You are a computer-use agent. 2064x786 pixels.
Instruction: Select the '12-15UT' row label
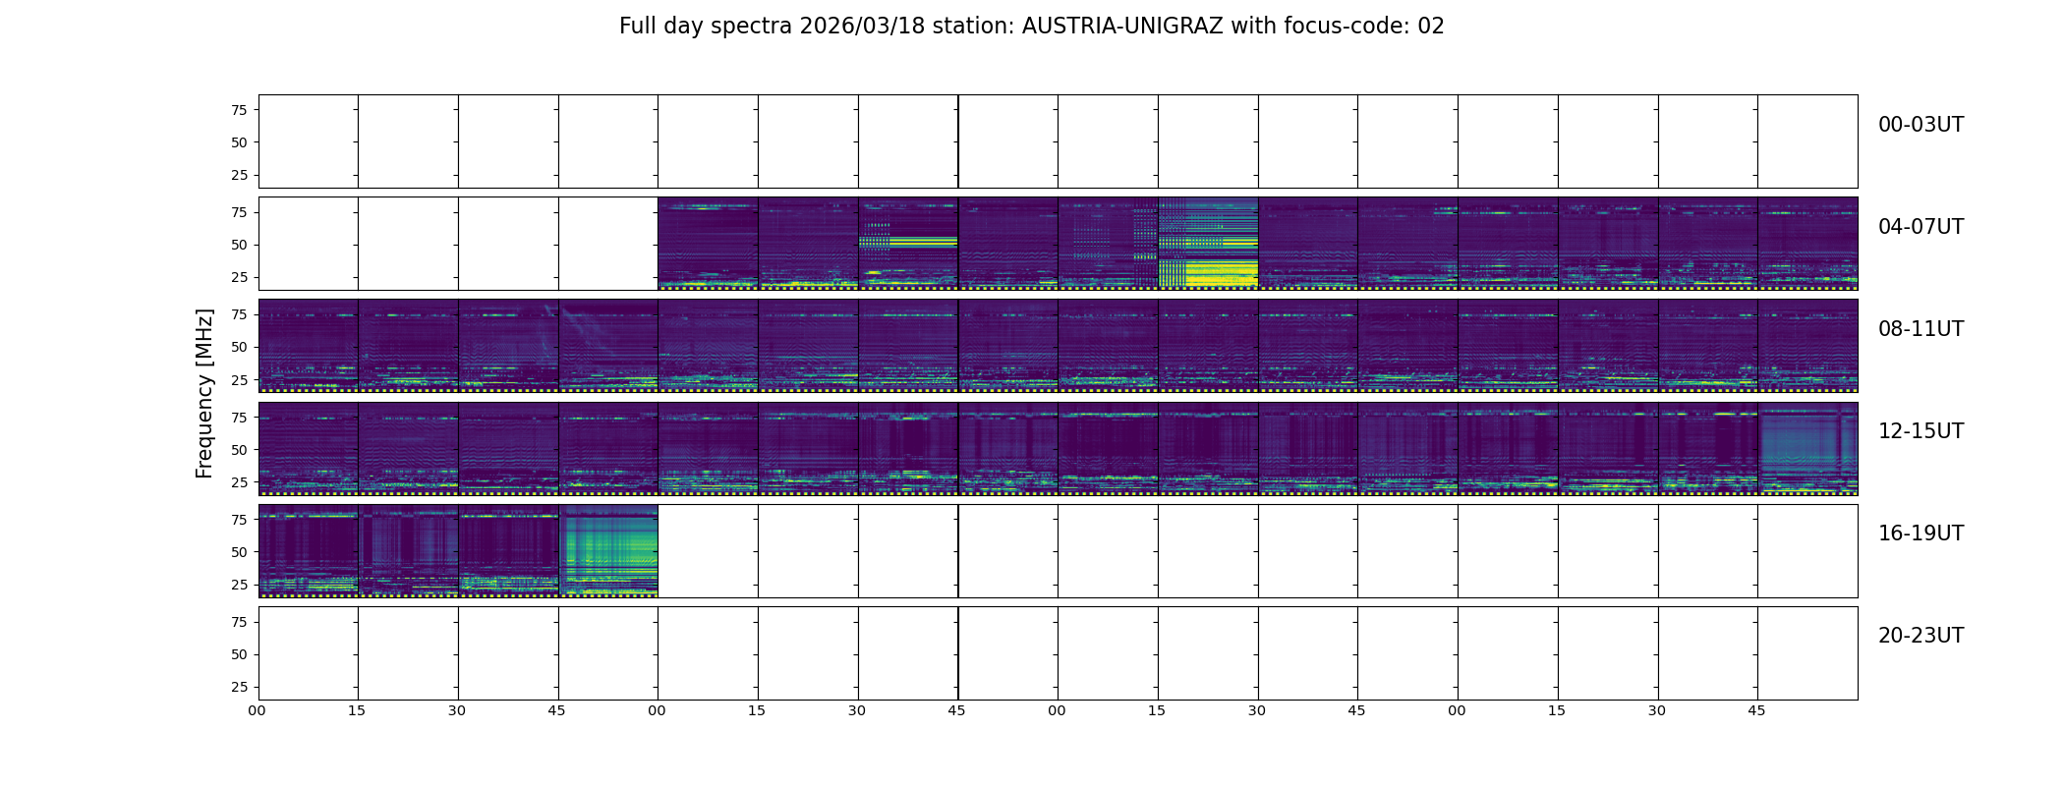click(1921, 431)
